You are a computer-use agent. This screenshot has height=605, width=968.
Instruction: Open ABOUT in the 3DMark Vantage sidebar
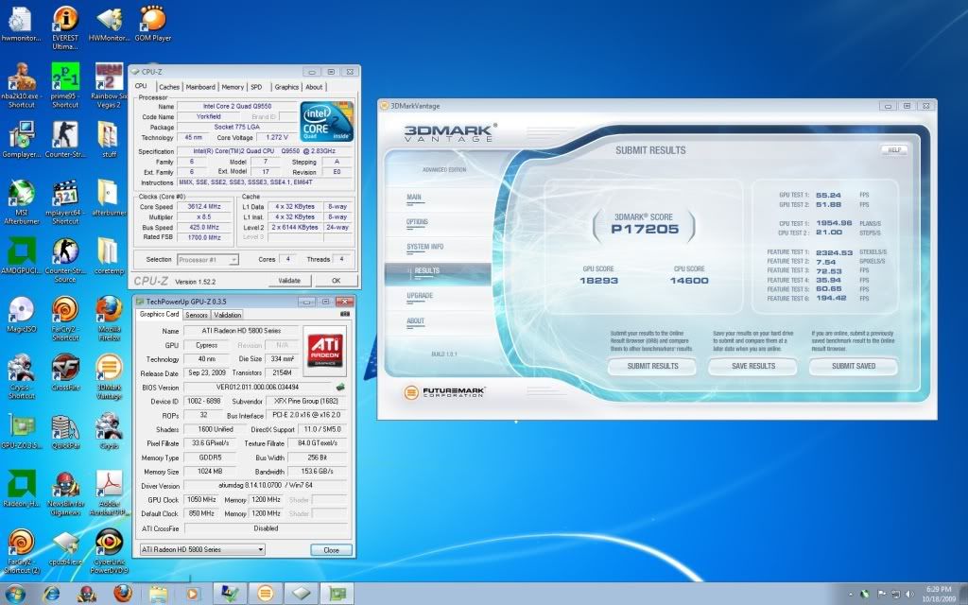coord(416,321)
